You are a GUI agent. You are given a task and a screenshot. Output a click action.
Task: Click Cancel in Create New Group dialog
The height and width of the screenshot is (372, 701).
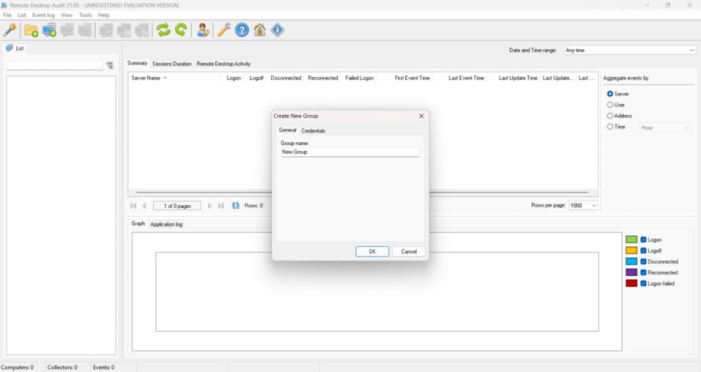(x=409, y=252)
